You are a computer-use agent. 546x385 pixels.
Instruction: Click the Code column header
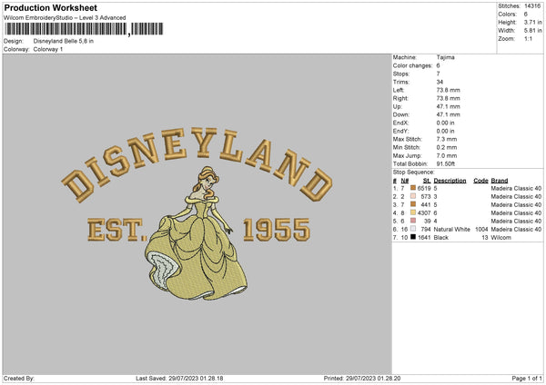(480, 180)
